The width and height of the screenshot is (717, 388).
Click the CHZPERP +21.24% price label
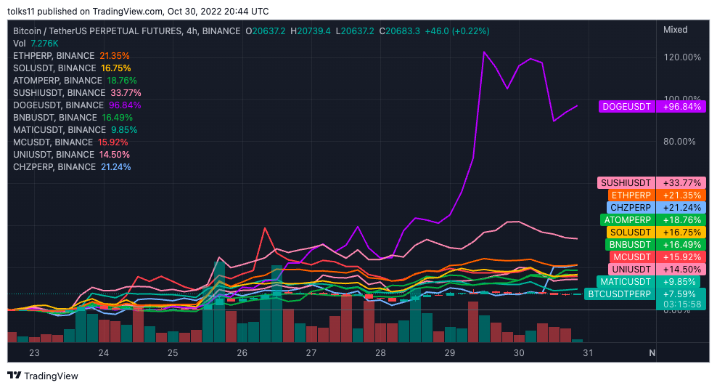click(x=656, y=208)
